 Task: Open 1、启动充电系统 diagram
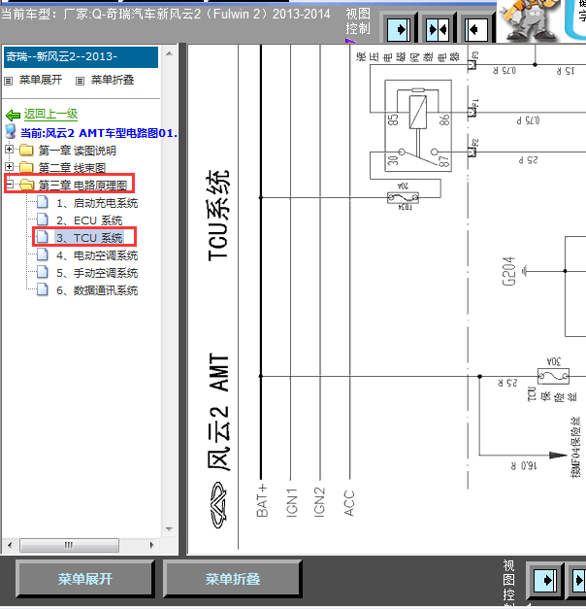pyautogui.click(x=97, y=203)
